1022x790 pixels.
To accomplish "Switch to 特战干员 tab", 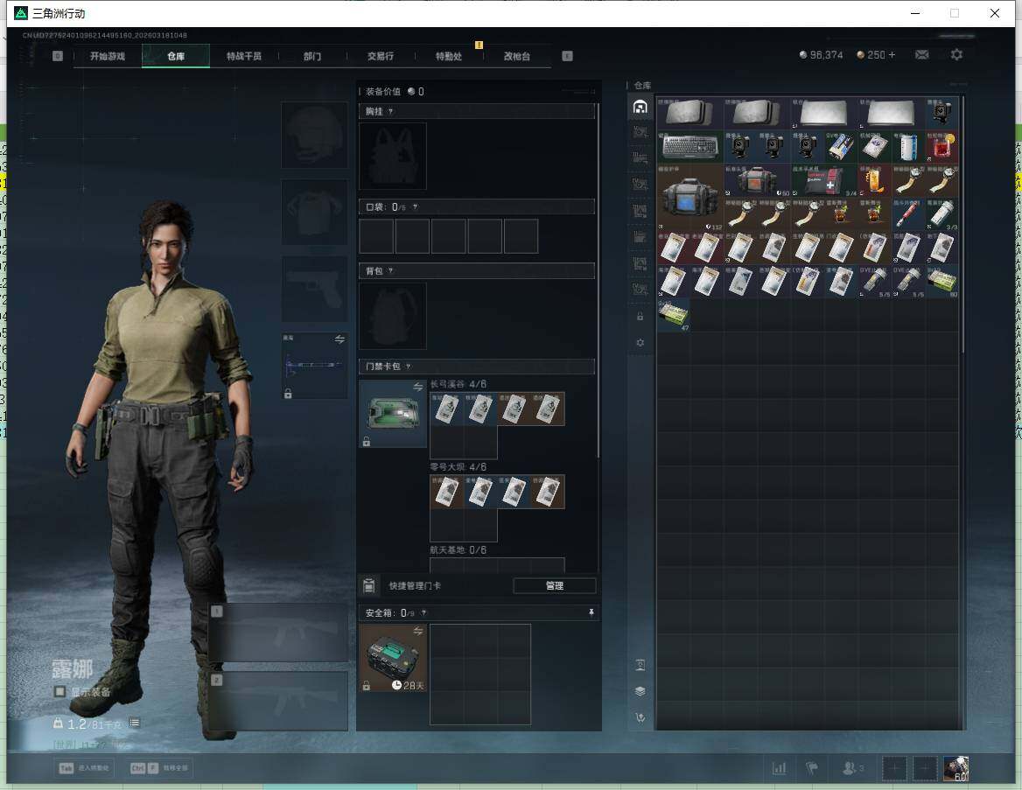I will (244, 56).
